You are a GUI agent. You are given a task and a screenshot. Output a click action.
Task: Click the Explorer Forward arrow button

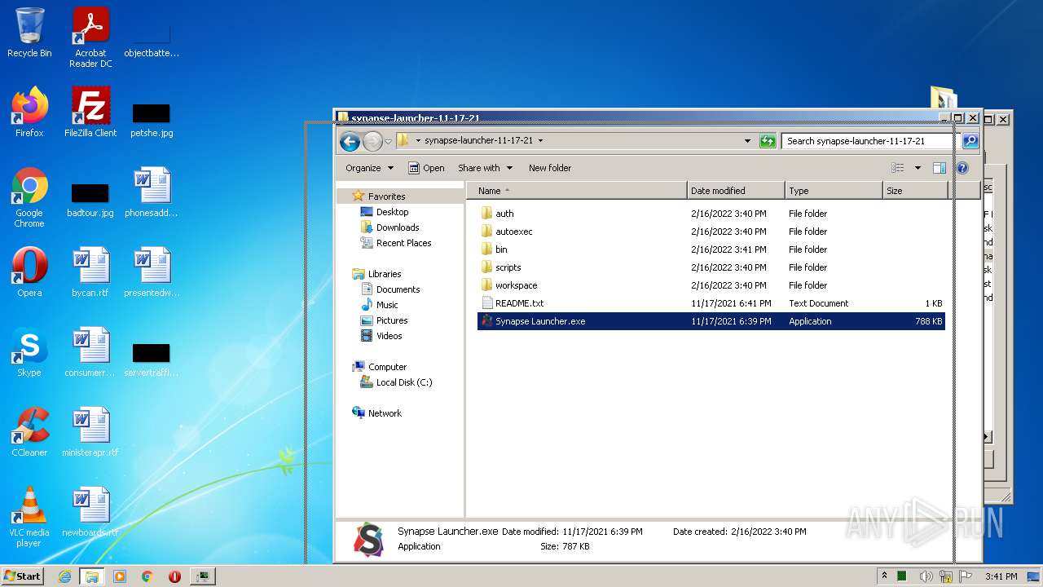tap(372, 141)
